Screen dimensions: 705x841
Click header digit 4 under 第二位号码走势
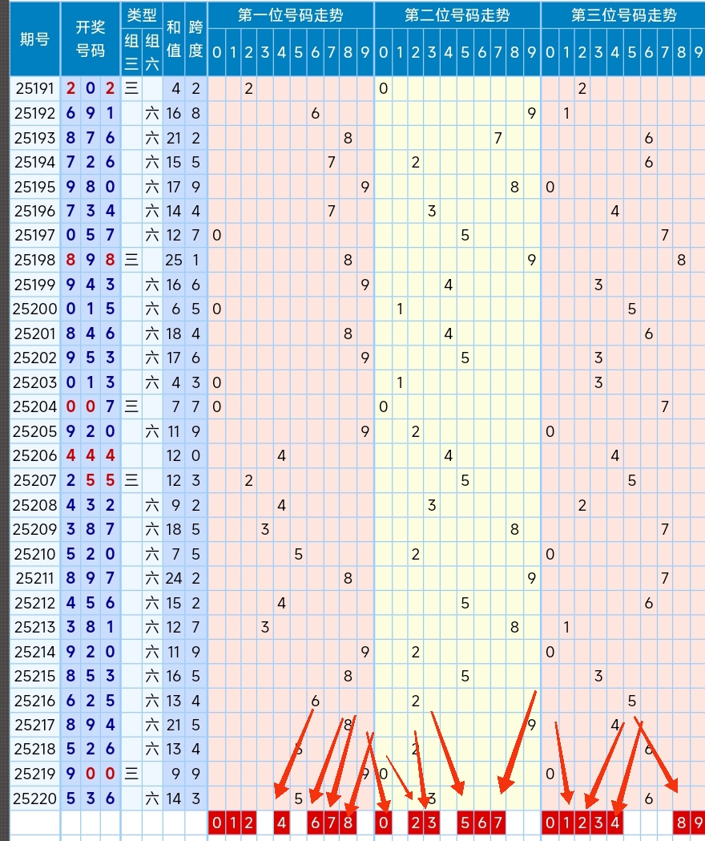(449, 52)
